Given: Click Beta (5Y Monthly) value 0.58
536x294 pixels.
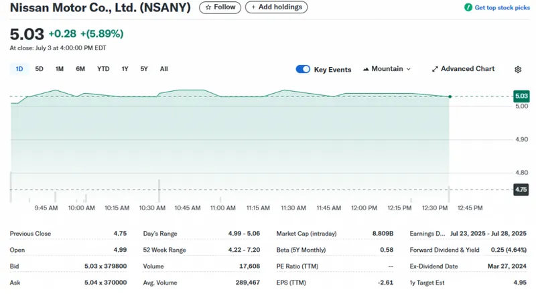Looking at the screenshot, I should click(x=387, y=250).
